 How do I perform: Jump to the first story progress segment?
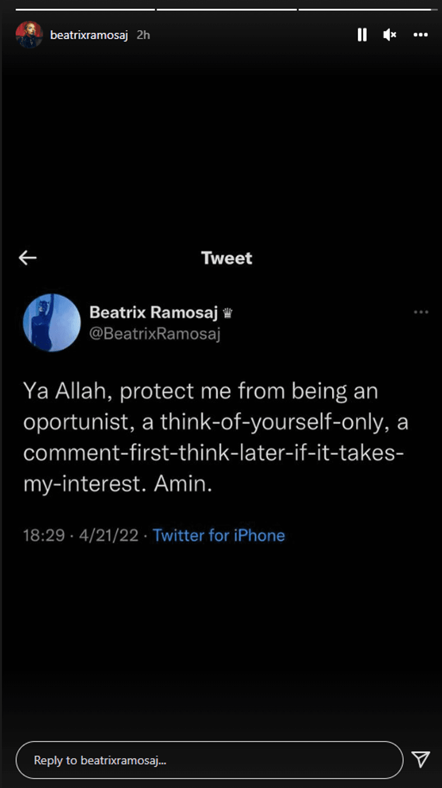point(85,9)
